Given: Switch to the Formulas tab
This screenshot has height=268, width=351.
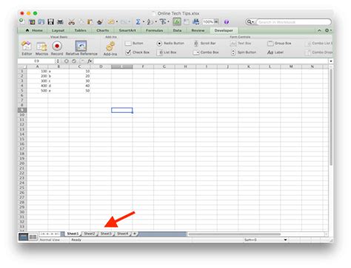Looking at the screenshot, I should (x=154, y=30).
